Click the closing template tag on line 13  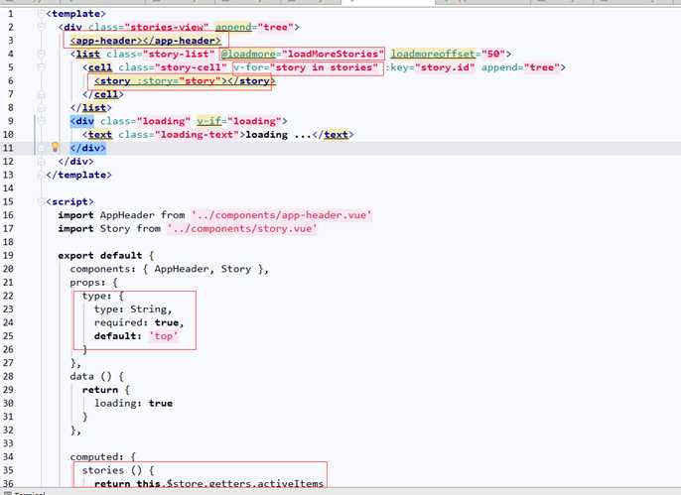[78, 175]
